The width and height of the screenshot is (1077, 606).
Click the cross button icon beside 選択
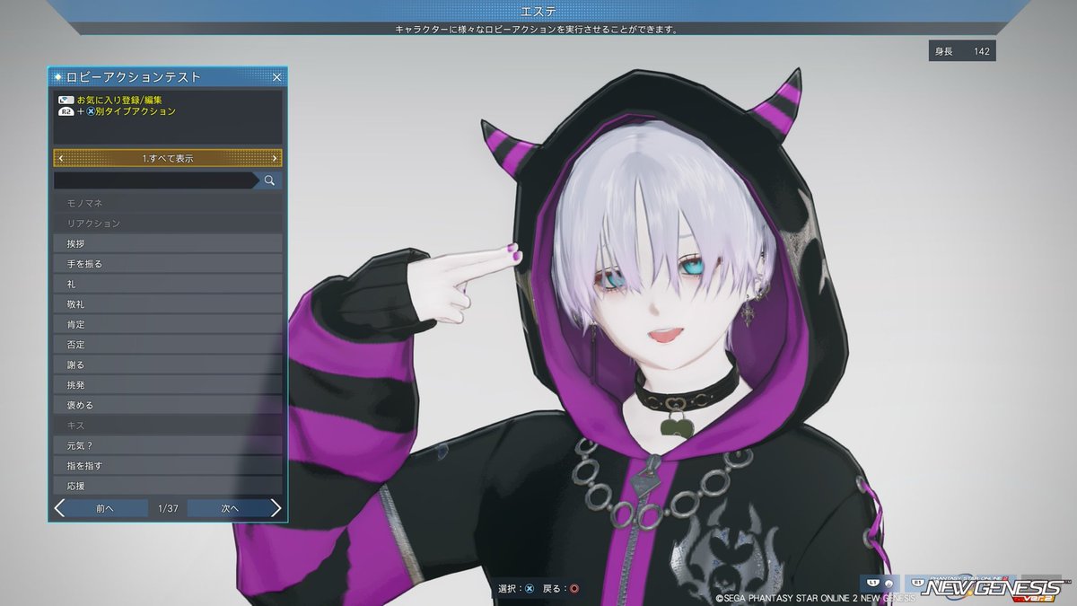point(530,589)
